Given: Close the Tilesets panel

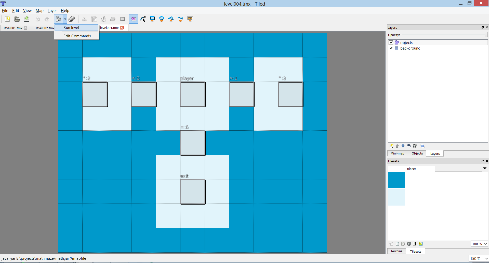Looking at the screenshot, I should [487, 161].
